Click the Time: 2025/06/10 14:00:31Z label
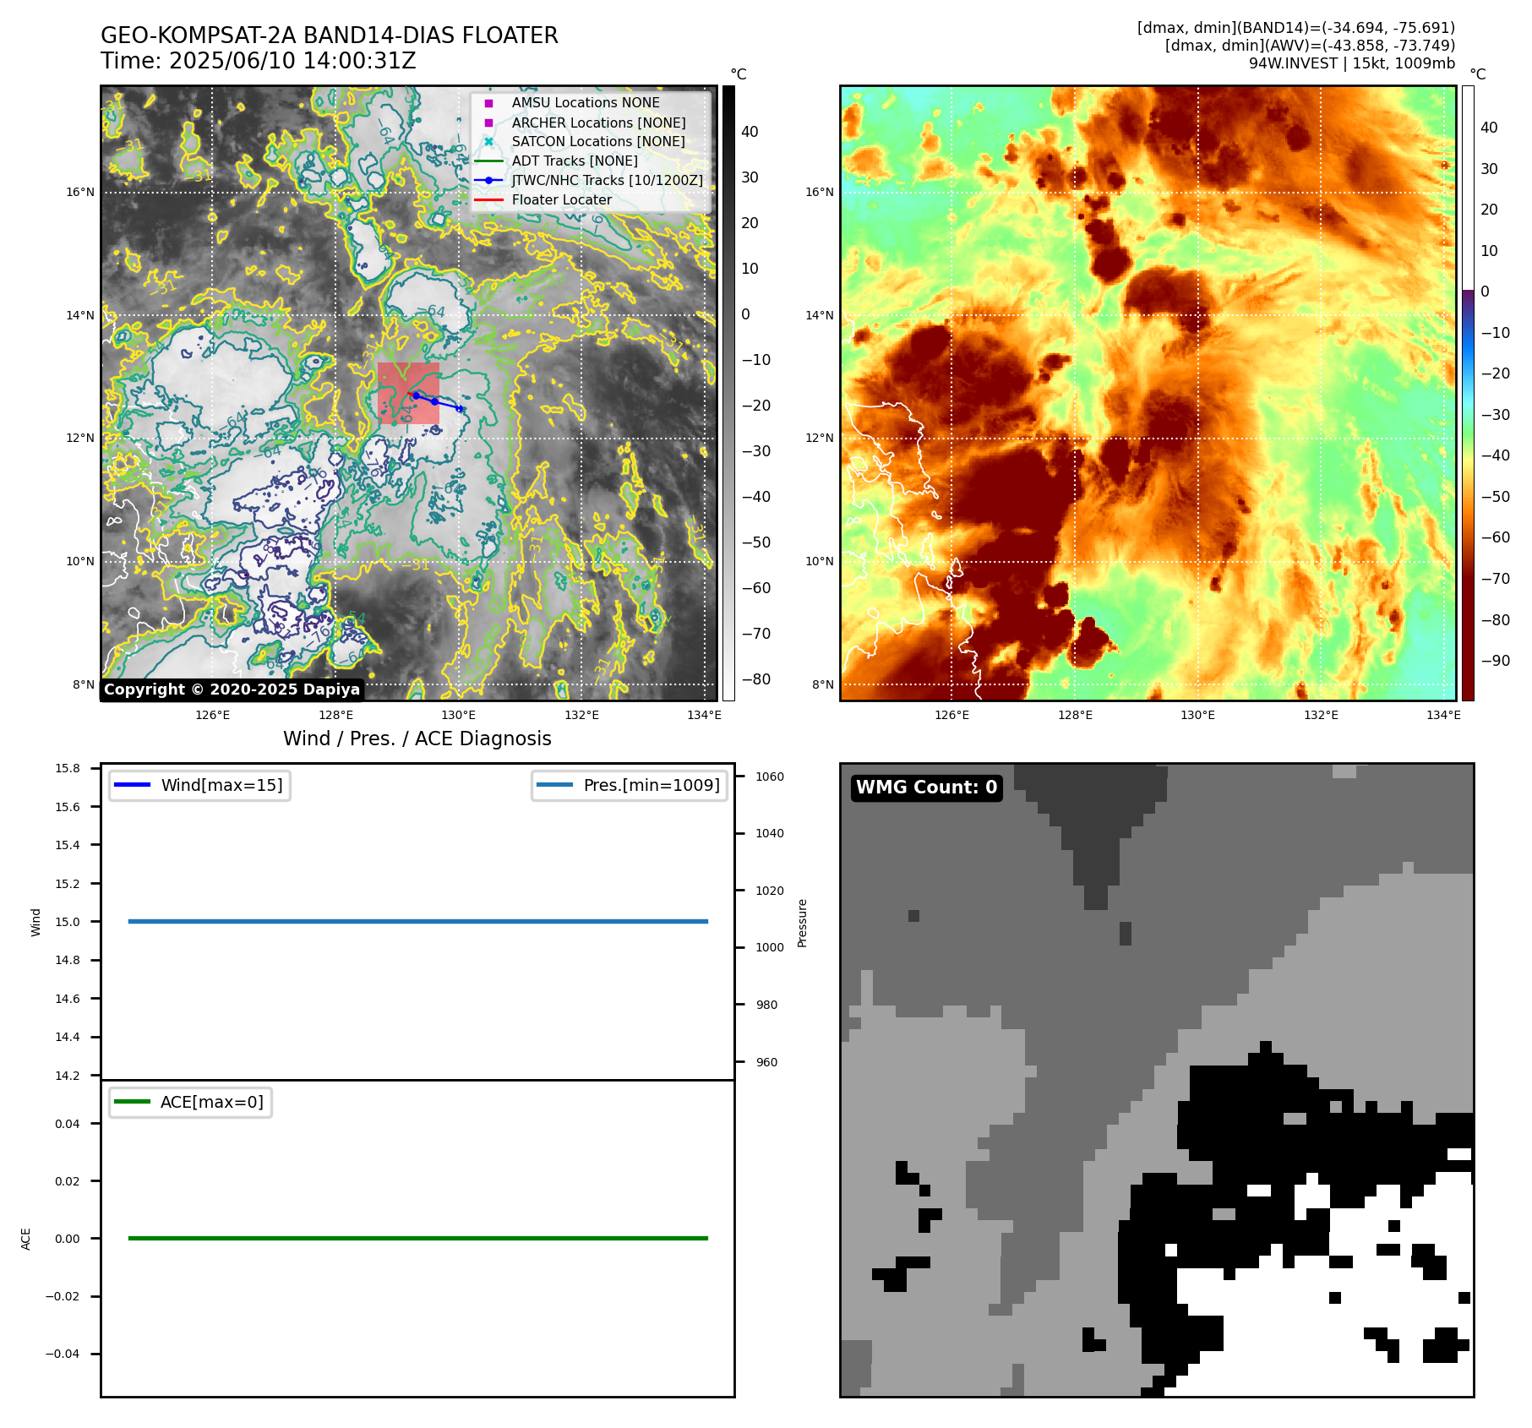Screen dimensions: 1532x1428 [x=259, y=61]
